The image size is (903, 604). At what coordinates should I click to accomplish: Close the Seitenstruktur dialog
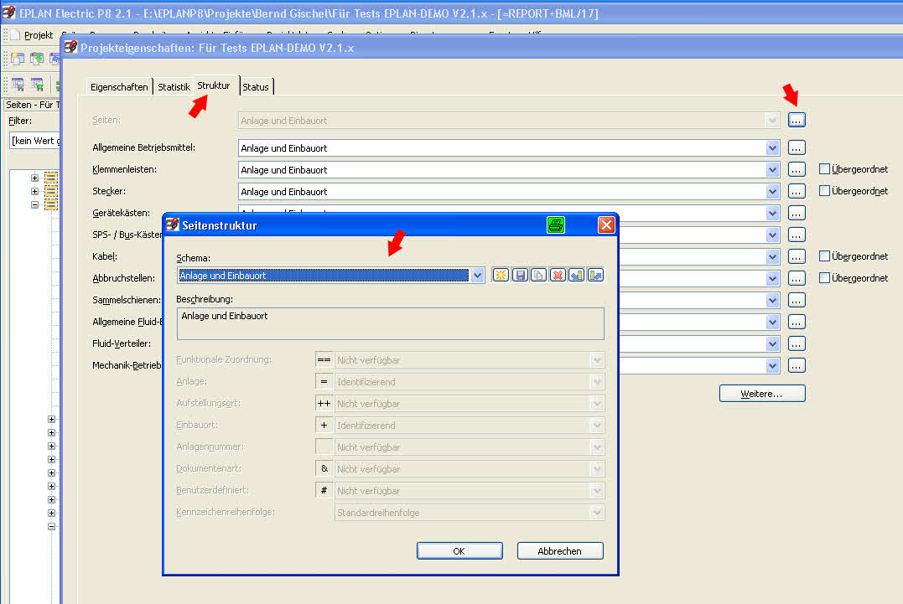pyautogui.click(x=606, y=225)
